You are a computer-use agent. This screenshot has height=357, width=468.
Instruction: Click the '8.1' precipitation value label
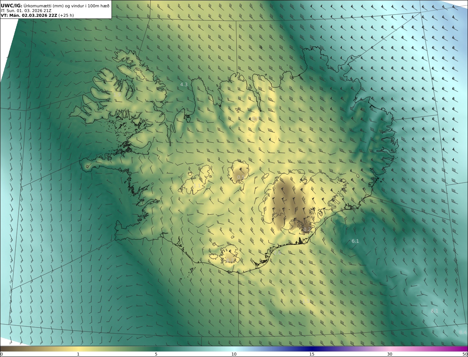(x=434, y=311)
